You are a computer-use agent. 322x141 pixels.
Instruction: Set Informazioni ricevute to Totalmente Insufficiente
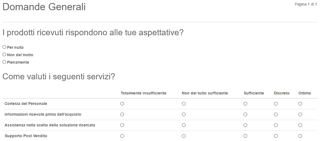[x=122, y=114]
